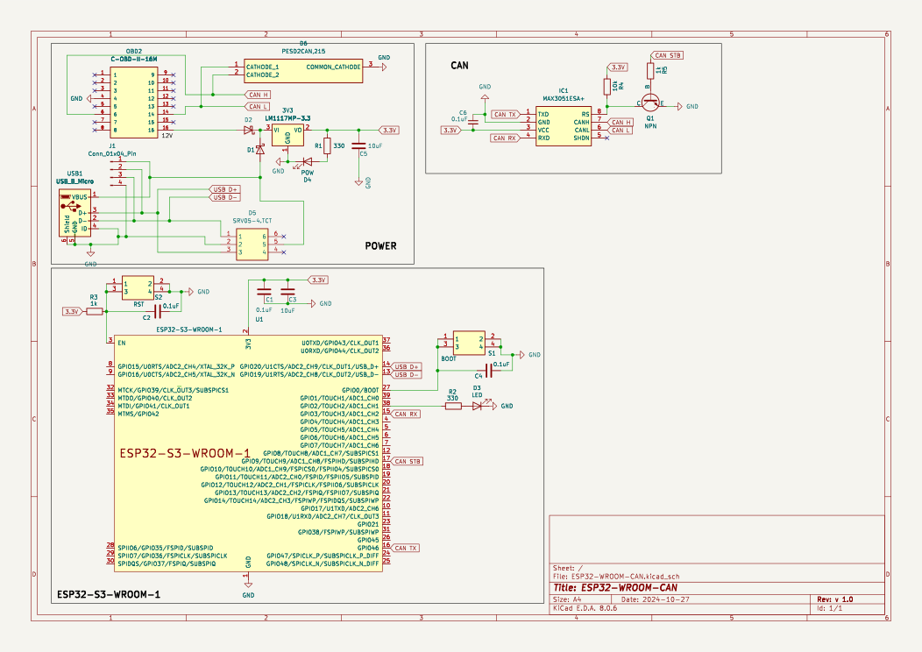This screenshot has height=652, width=922.
Task: Click the CAN STB label on ESP32 pin 17
Action: [407, 462]
